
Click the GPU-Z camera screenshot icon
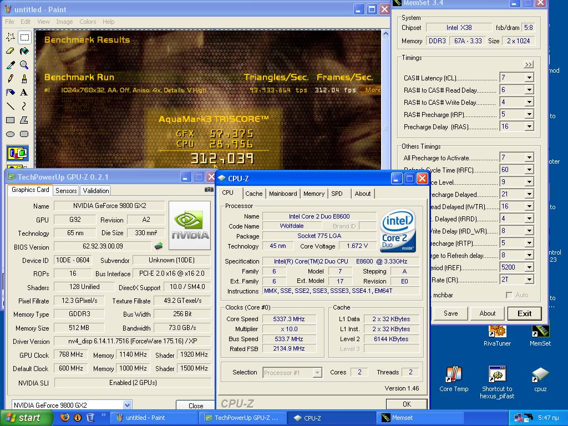click(x=209, y=190)
